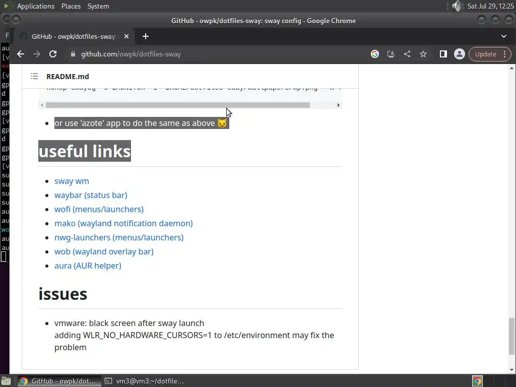Open the aura (AUR helper) link
The width and height of the screenshot is (516, 387).
[88, 266]
